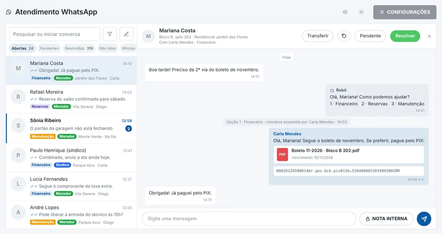Select the Minhas tab

[128, 48]
